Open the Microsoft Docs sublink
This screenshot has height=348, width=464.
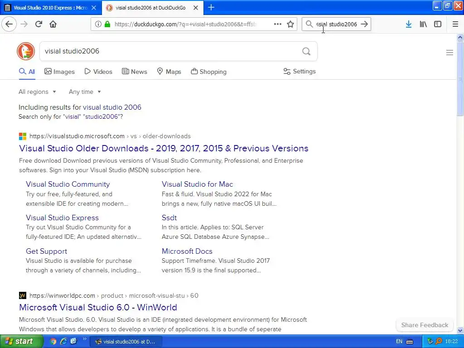pos(187,251)
